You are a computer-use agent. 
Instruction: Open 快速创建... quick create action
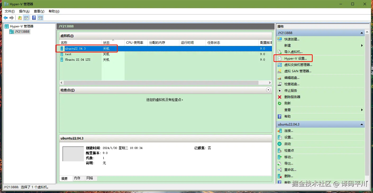(292, 39)
